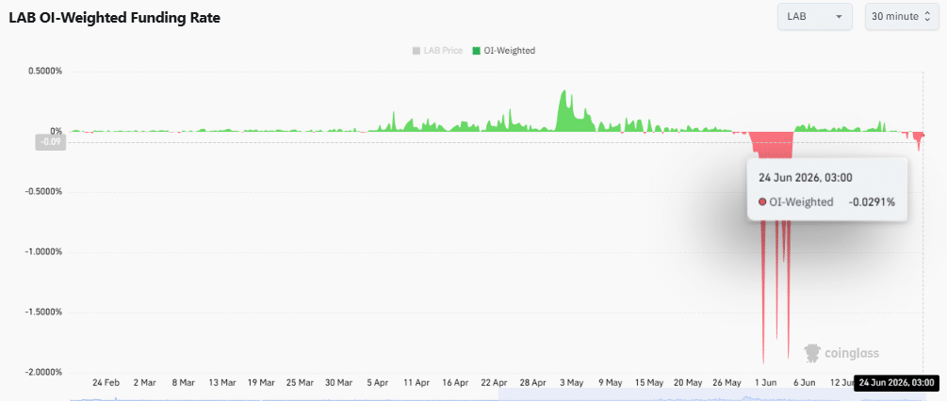The width and height of the screenshot is (947, 401).
Task: Click the 19 Mar date label
Action: 261,382
